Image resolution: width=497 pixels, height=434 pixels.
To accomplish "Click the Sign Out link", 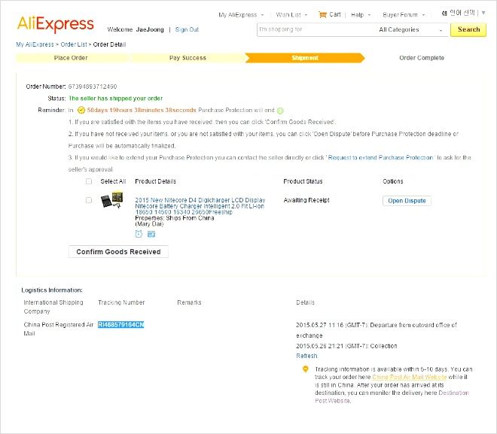I will 187,29.
